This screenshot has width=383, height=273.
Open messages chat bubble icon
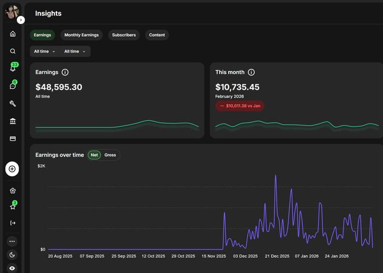13,86
